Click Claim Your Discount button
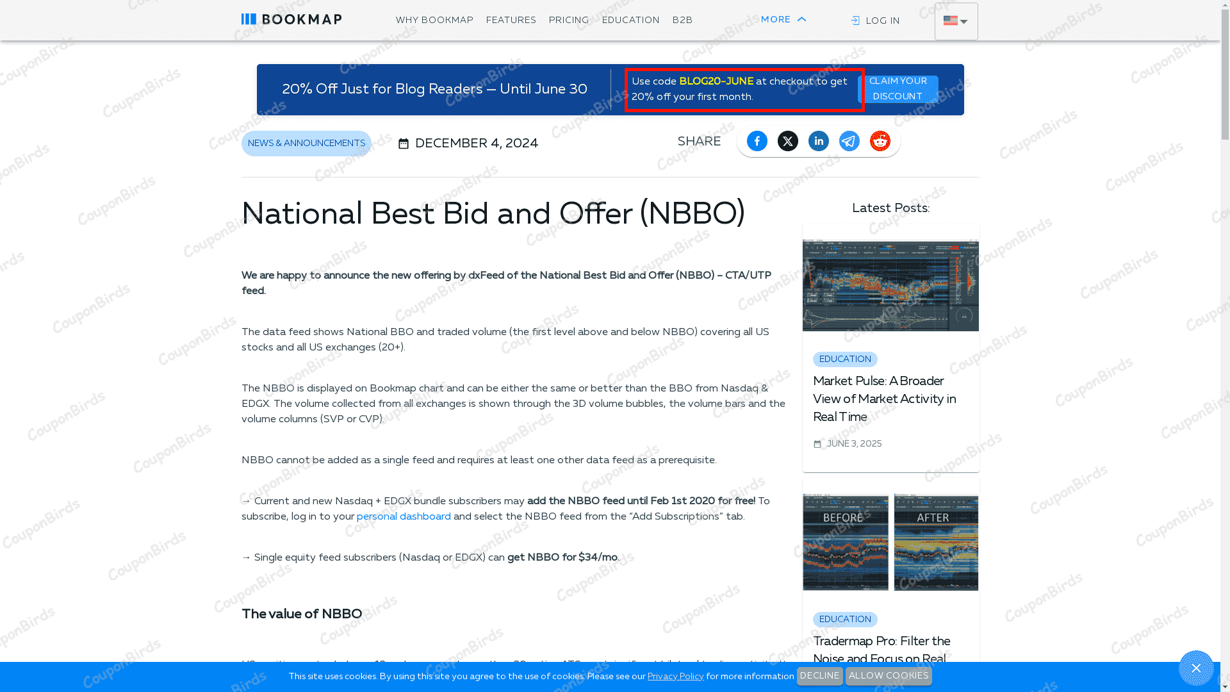The width and height of the screenshot is (1230, 692). [x=898, y=89]
